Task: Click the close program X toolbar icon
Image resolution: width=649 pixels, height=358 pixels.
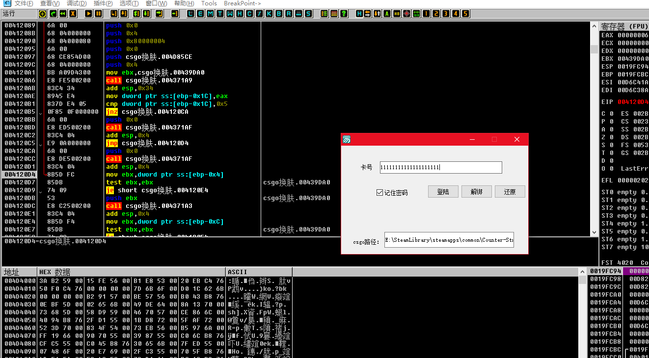Action: tap(73, 14)
